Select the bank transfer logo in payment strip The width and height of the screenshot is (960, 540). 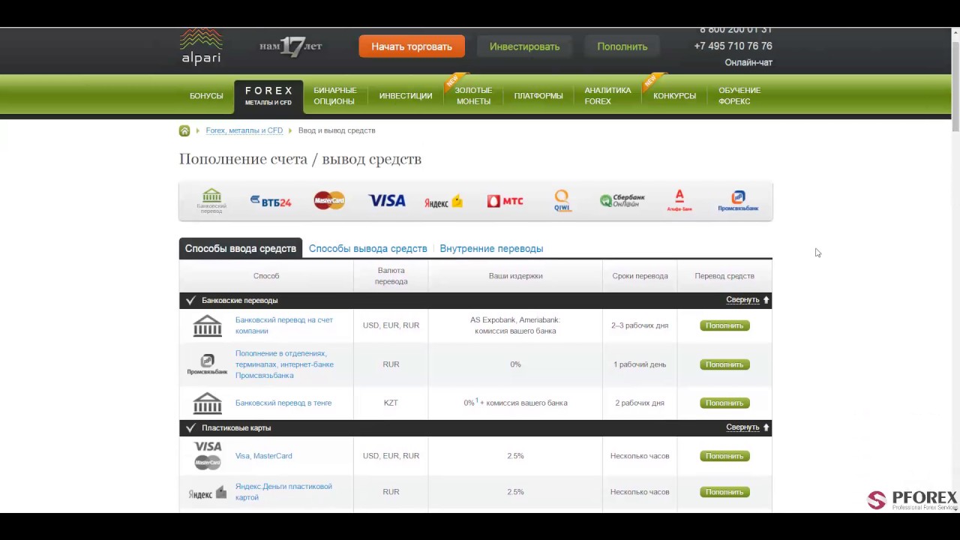pyautogui.click(x=211, y=201)
